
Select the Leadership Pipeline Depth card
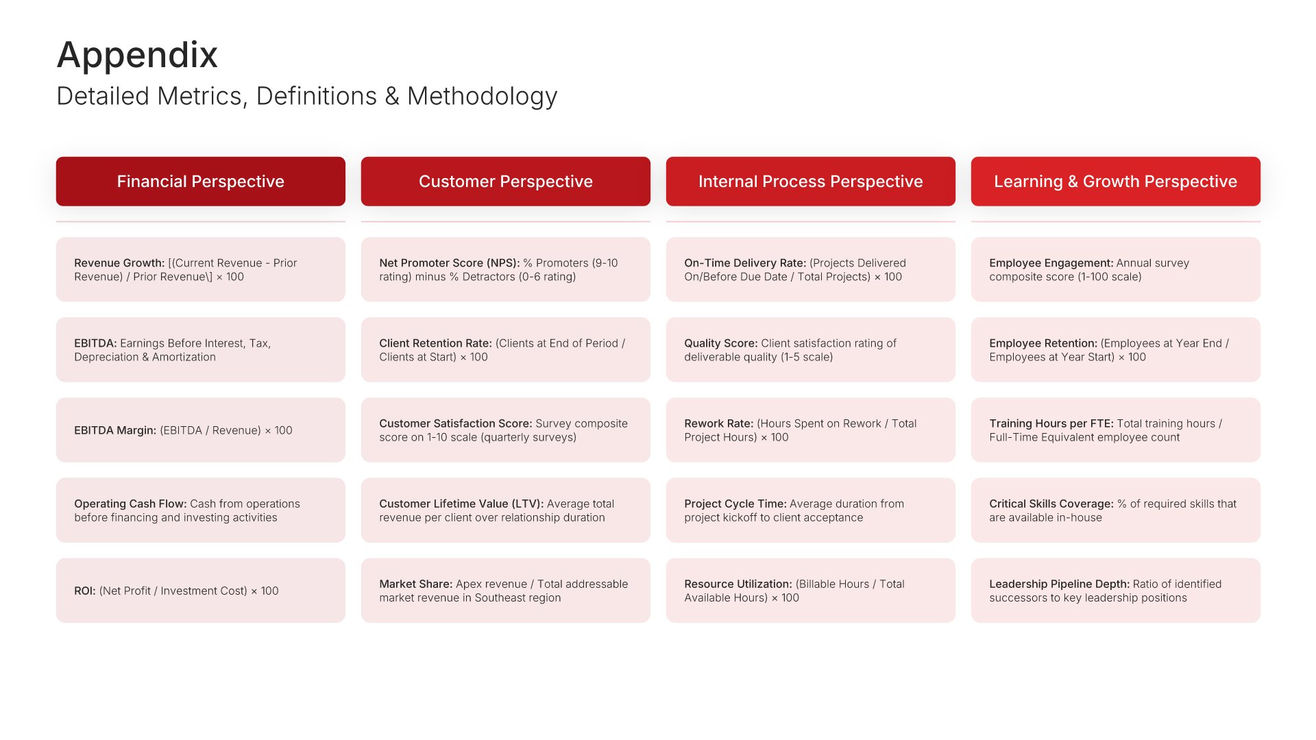click(x=1115, y=591)
